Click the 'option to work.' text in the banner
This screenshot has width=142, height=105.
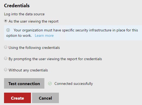click(19, 35)
